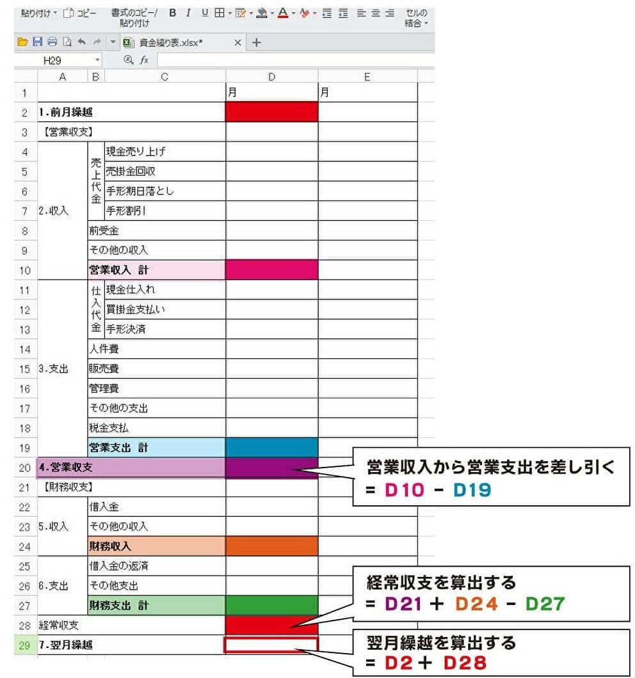Click the table format style icon
This screenshot has width=635, height=678.
[240, 13]
